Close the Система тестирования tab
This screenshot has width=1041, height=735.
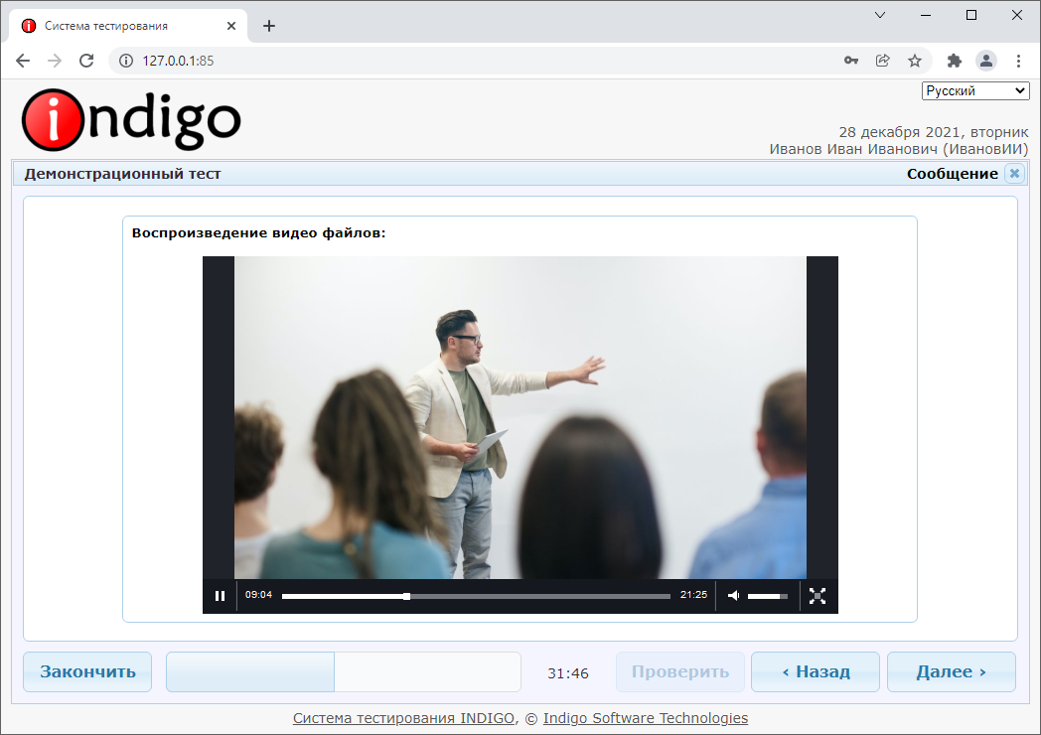(x=231, y=26)
